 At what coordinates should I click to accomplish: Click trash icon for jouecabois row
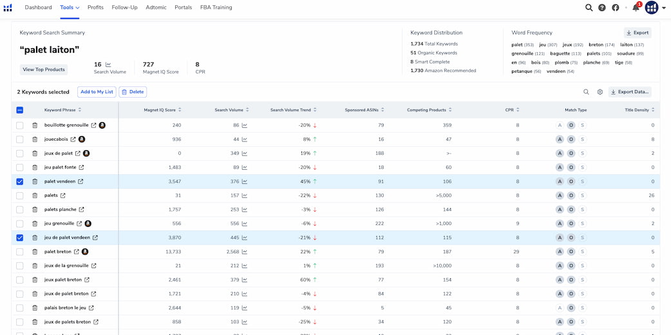tap(35, 140)
